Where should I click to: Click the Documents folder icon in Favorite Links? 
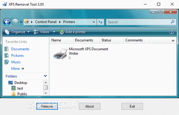7,49
